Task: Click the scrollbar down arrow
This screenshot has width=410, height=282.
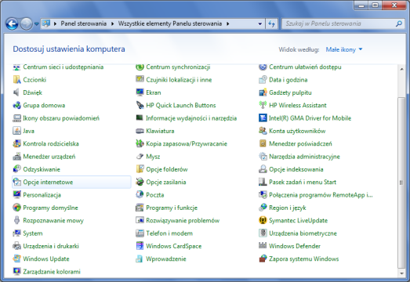Action: [x=401, y=273]
